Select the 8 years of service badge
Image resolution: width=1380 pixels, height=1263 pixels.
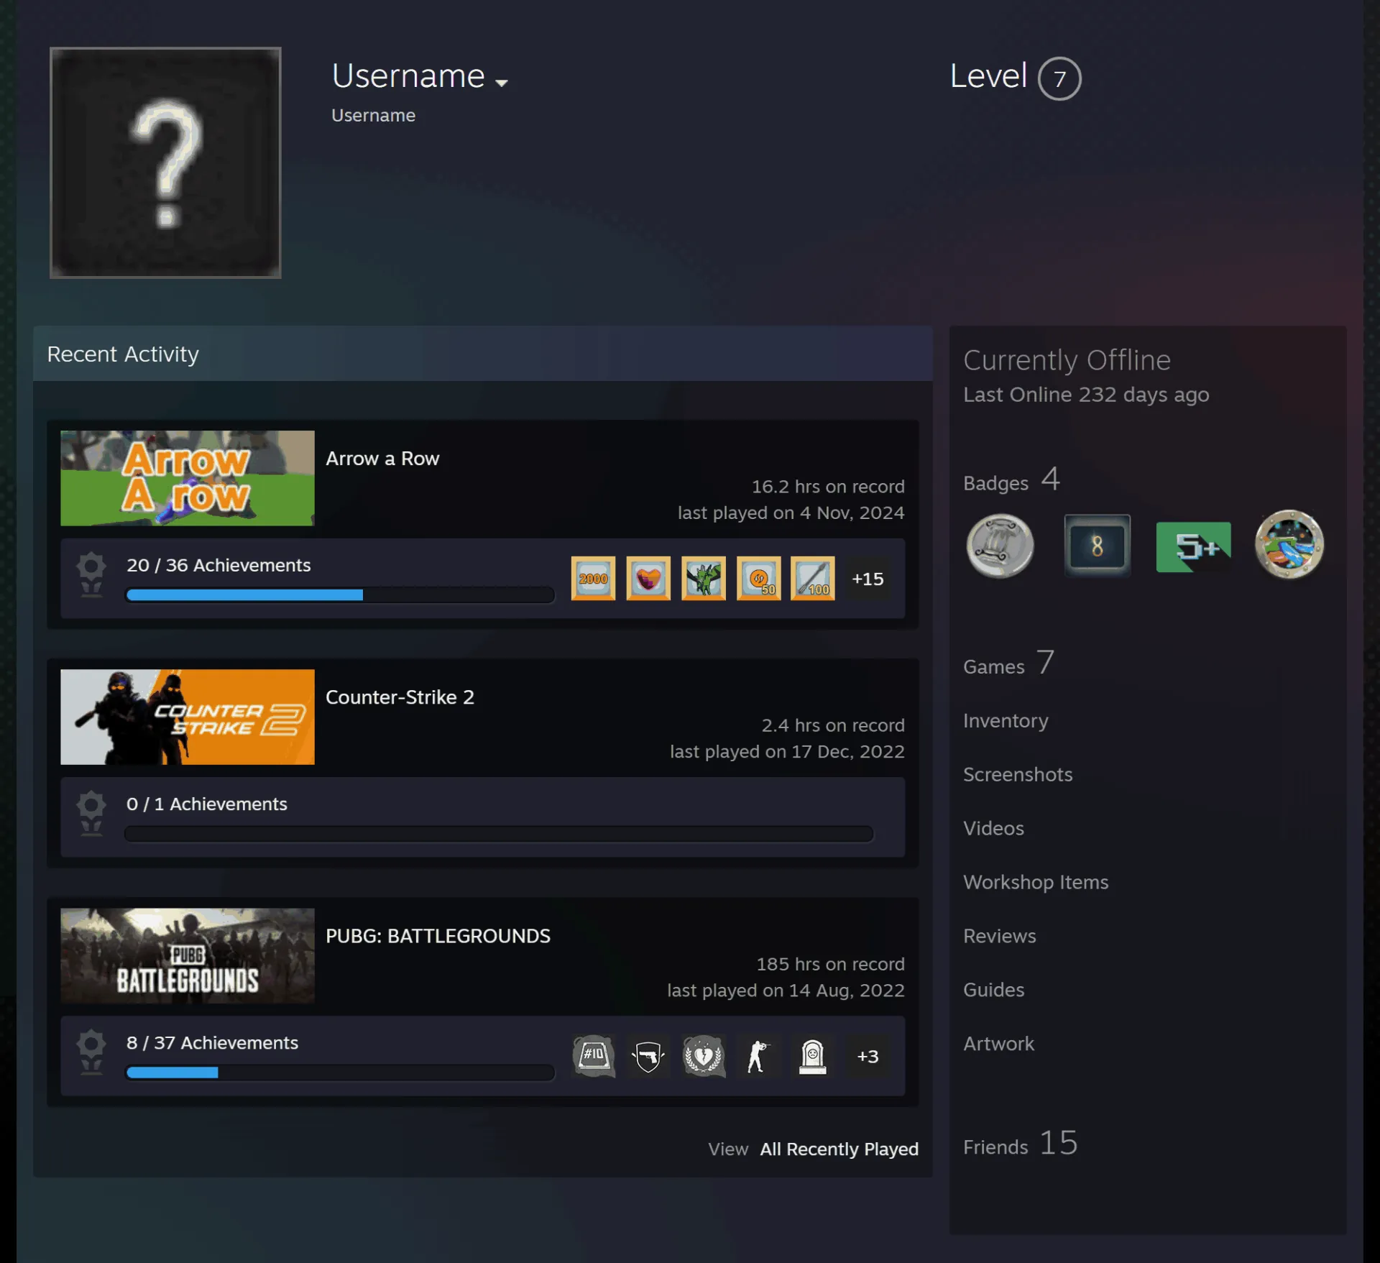click(x=1097, y=546)
